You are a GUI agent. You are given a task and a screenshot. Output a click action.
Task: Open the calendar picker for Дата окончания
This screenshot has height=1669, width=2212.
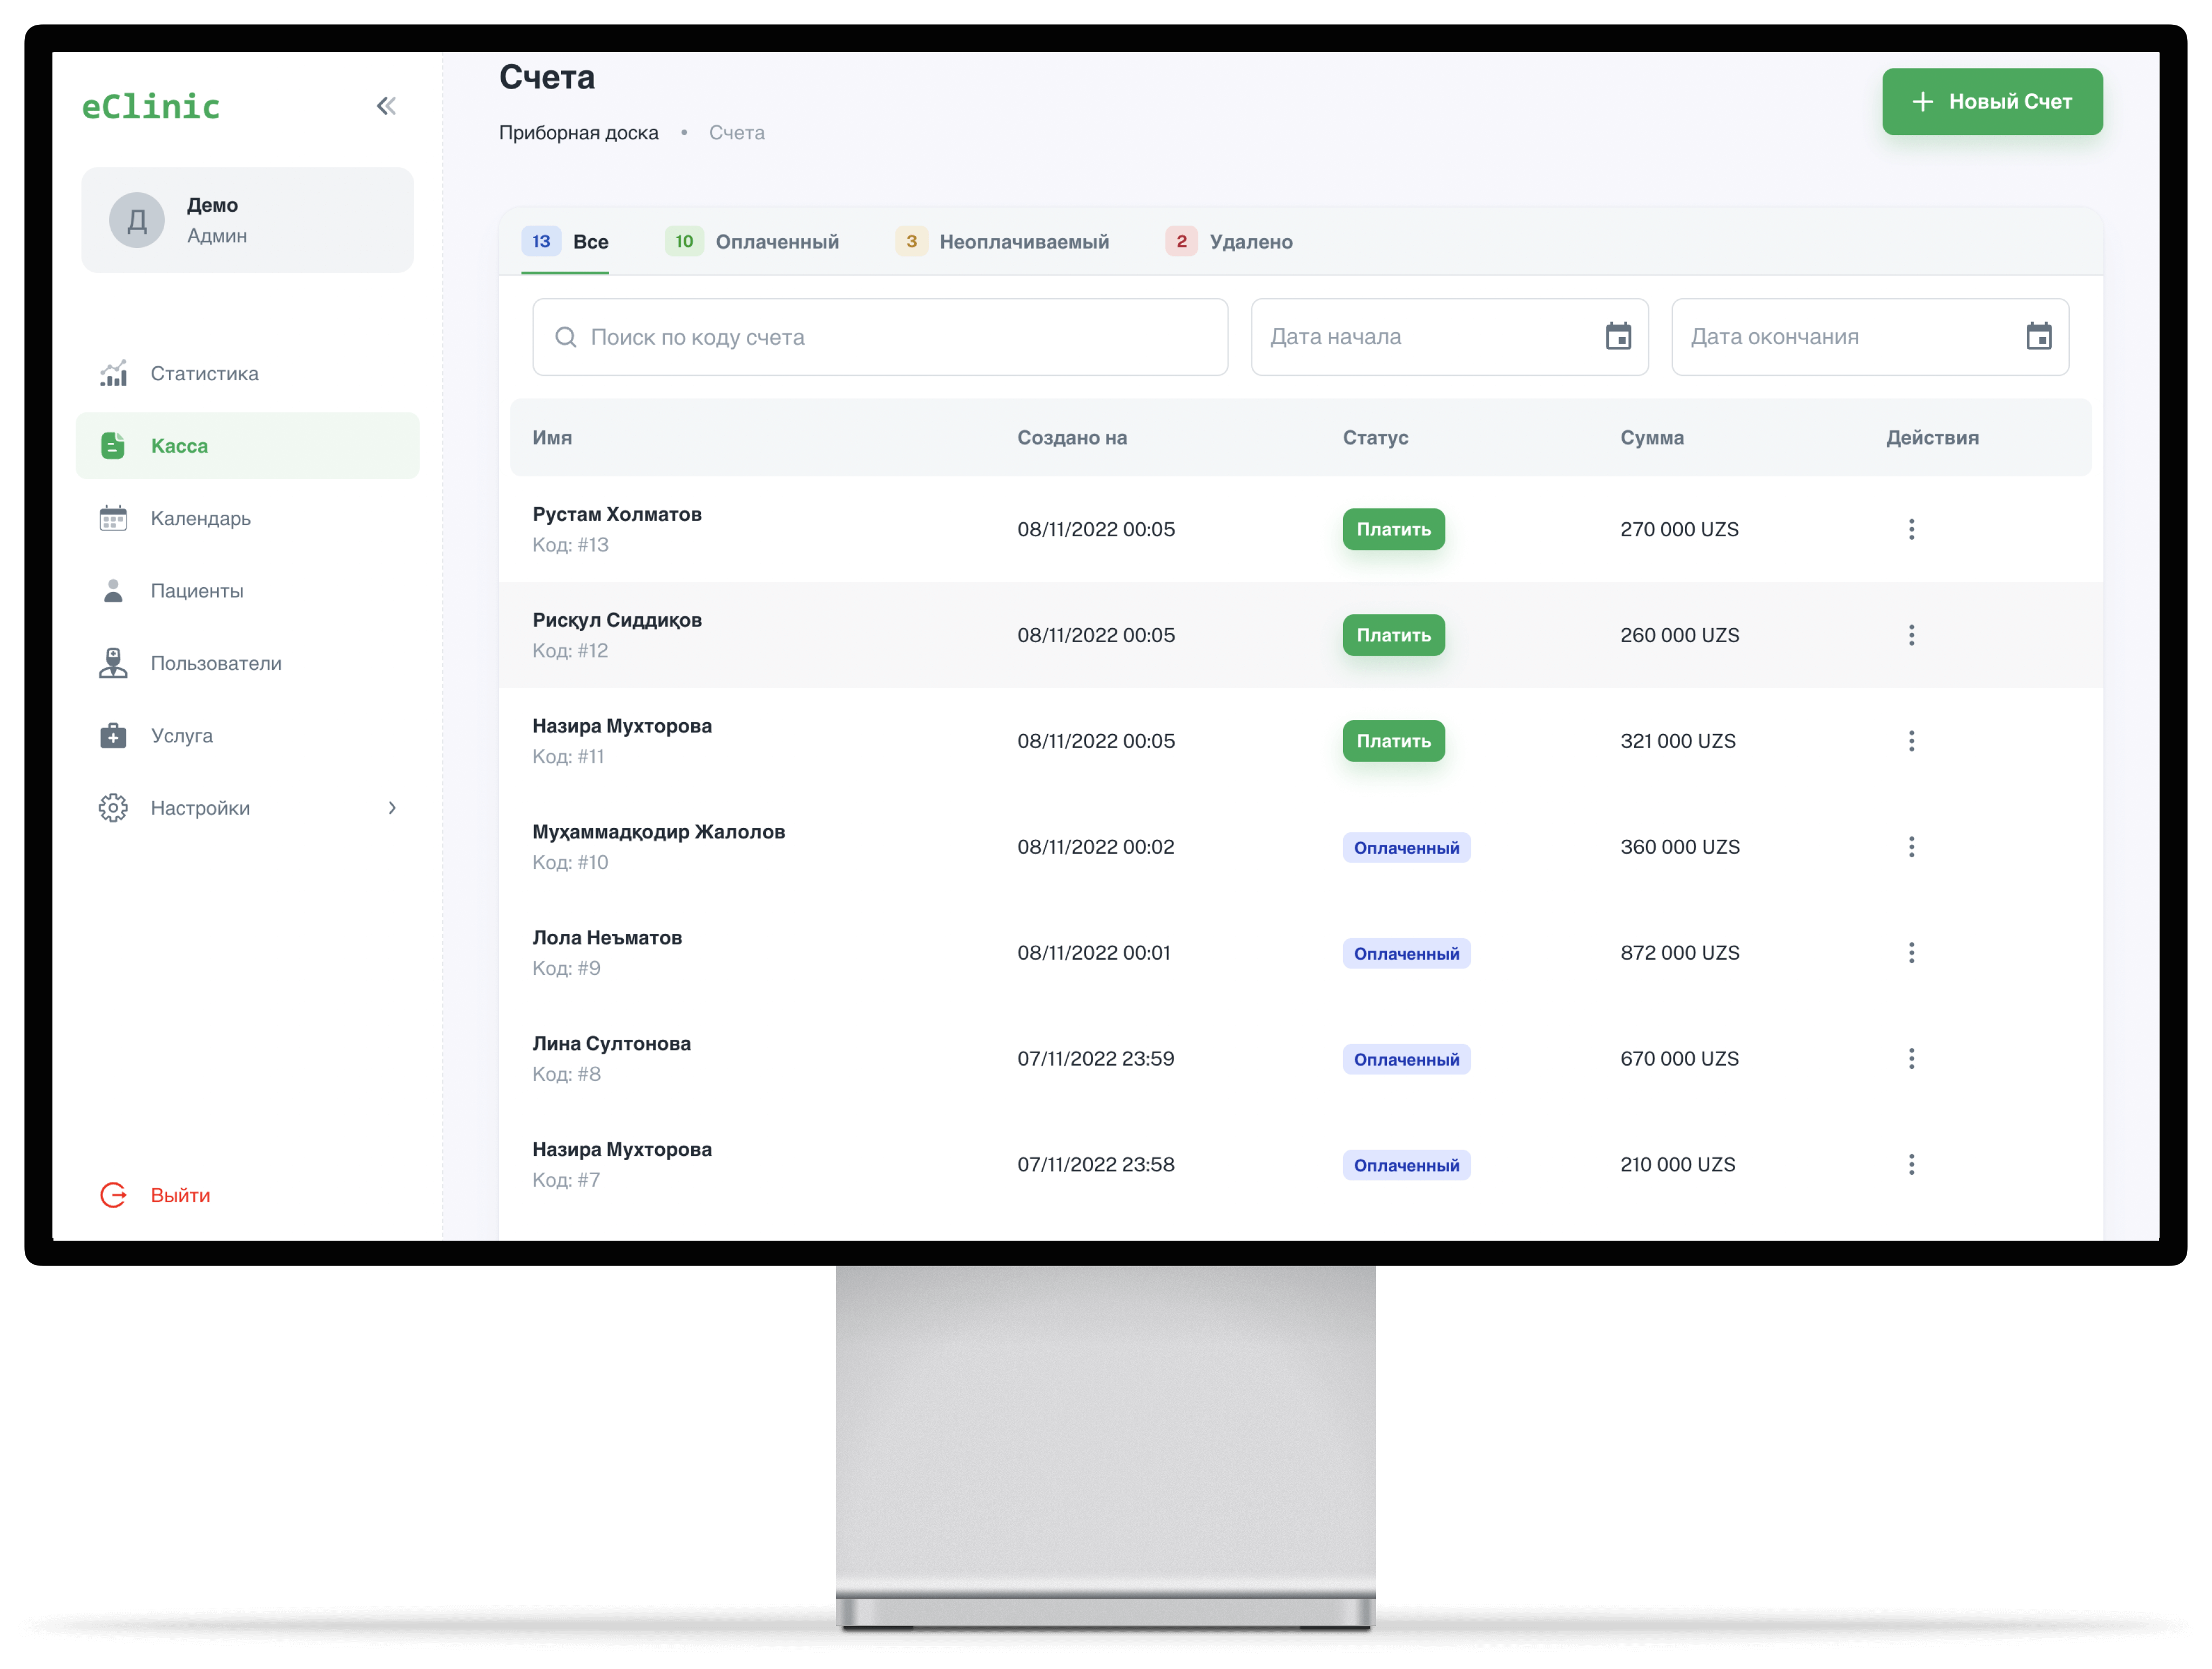click(2038, 337)
